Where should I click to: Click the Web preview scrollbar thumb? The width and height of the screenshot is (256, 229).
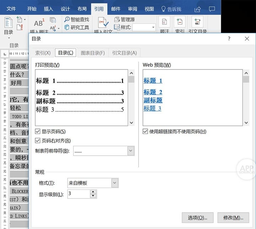(x=246, y=79)
